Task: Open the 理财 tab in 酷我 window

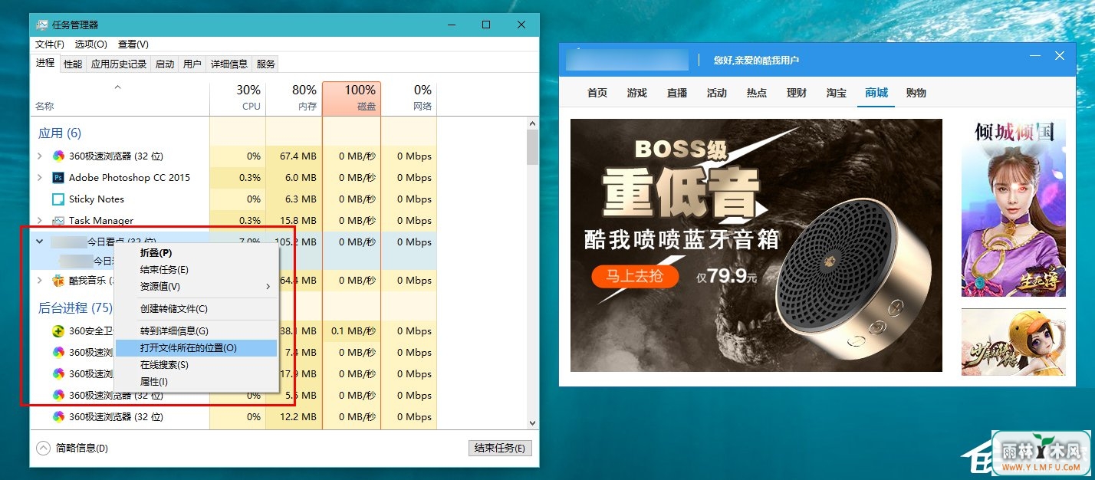Action: click(797, 93)
